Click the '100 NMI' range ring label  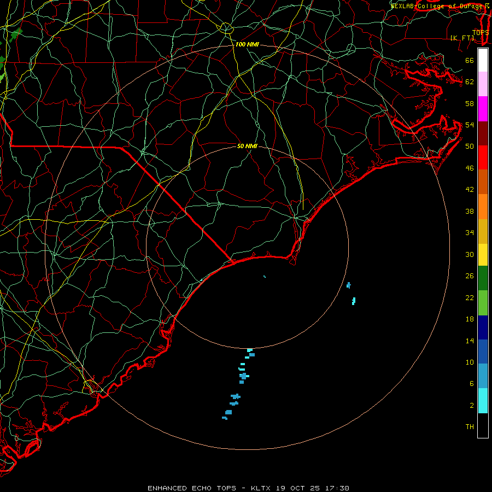(247, 45)
